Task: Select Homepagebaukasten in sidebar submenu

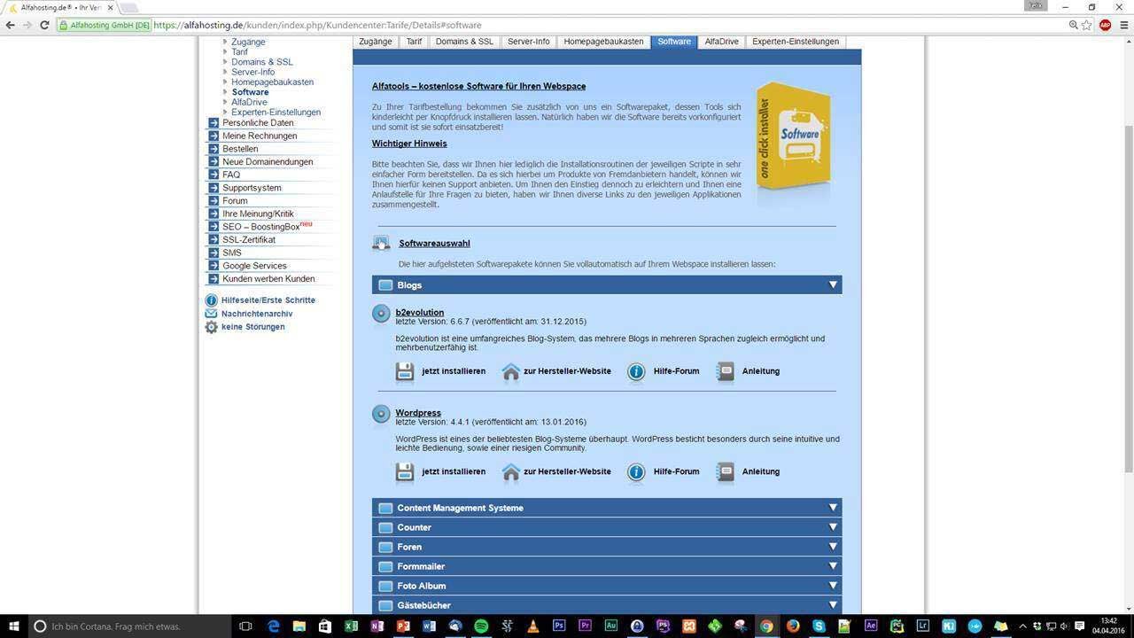Action: [273, 82]
